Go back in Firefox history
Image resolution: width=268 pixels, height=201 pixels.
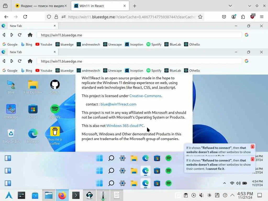click(x=6, y=17)
